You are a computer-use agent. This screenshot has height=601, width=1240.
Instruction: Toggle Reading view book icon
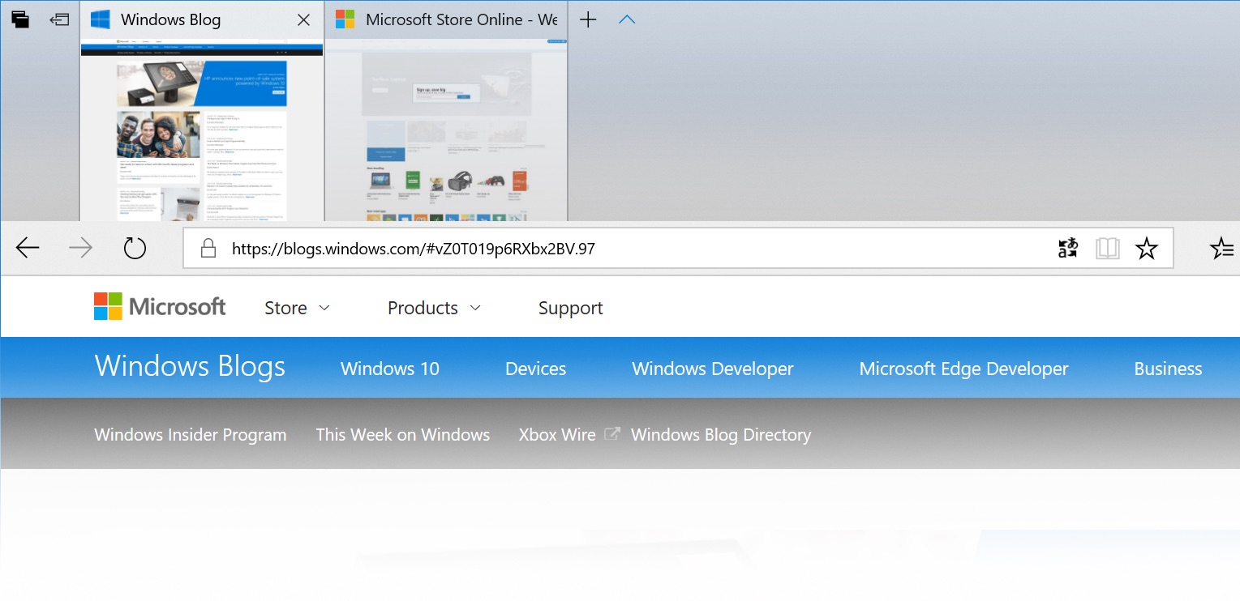(x=1107, y=249)
